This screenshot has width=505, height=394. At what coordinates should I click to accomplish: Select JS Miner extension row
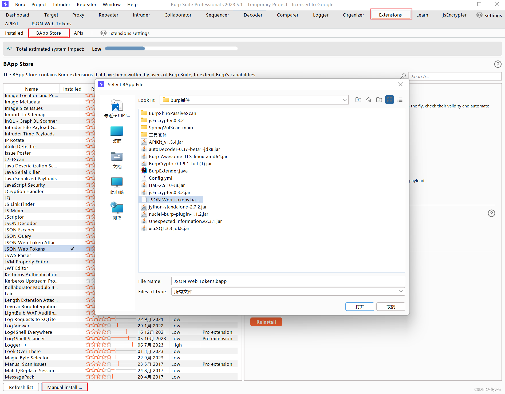(x=49, y=210)
